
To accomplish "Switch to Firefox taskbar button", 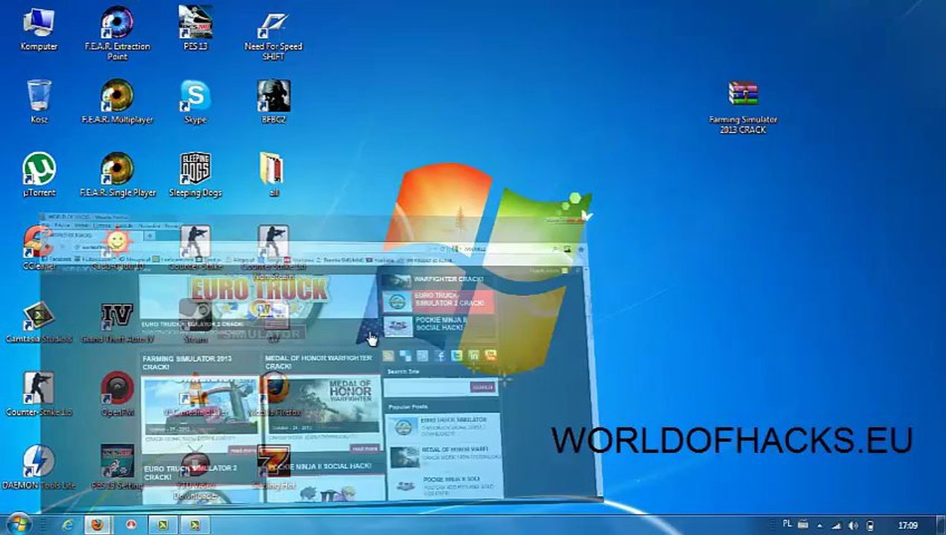I will click(x=97, y=525).
